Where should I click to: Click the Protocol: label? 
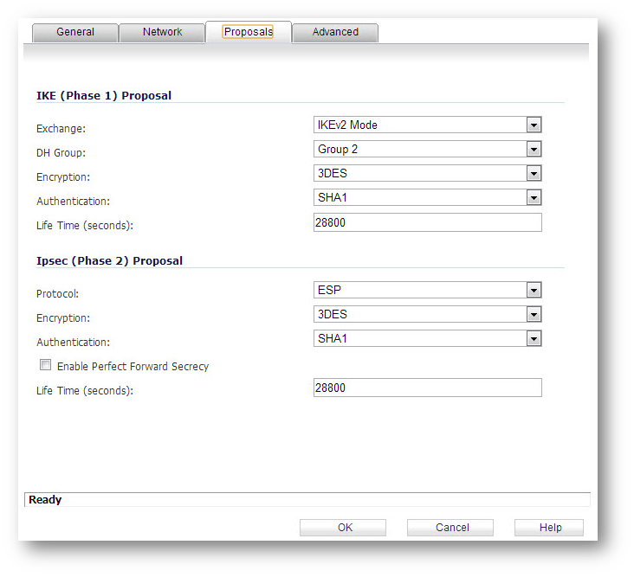(x=57, y=293)
